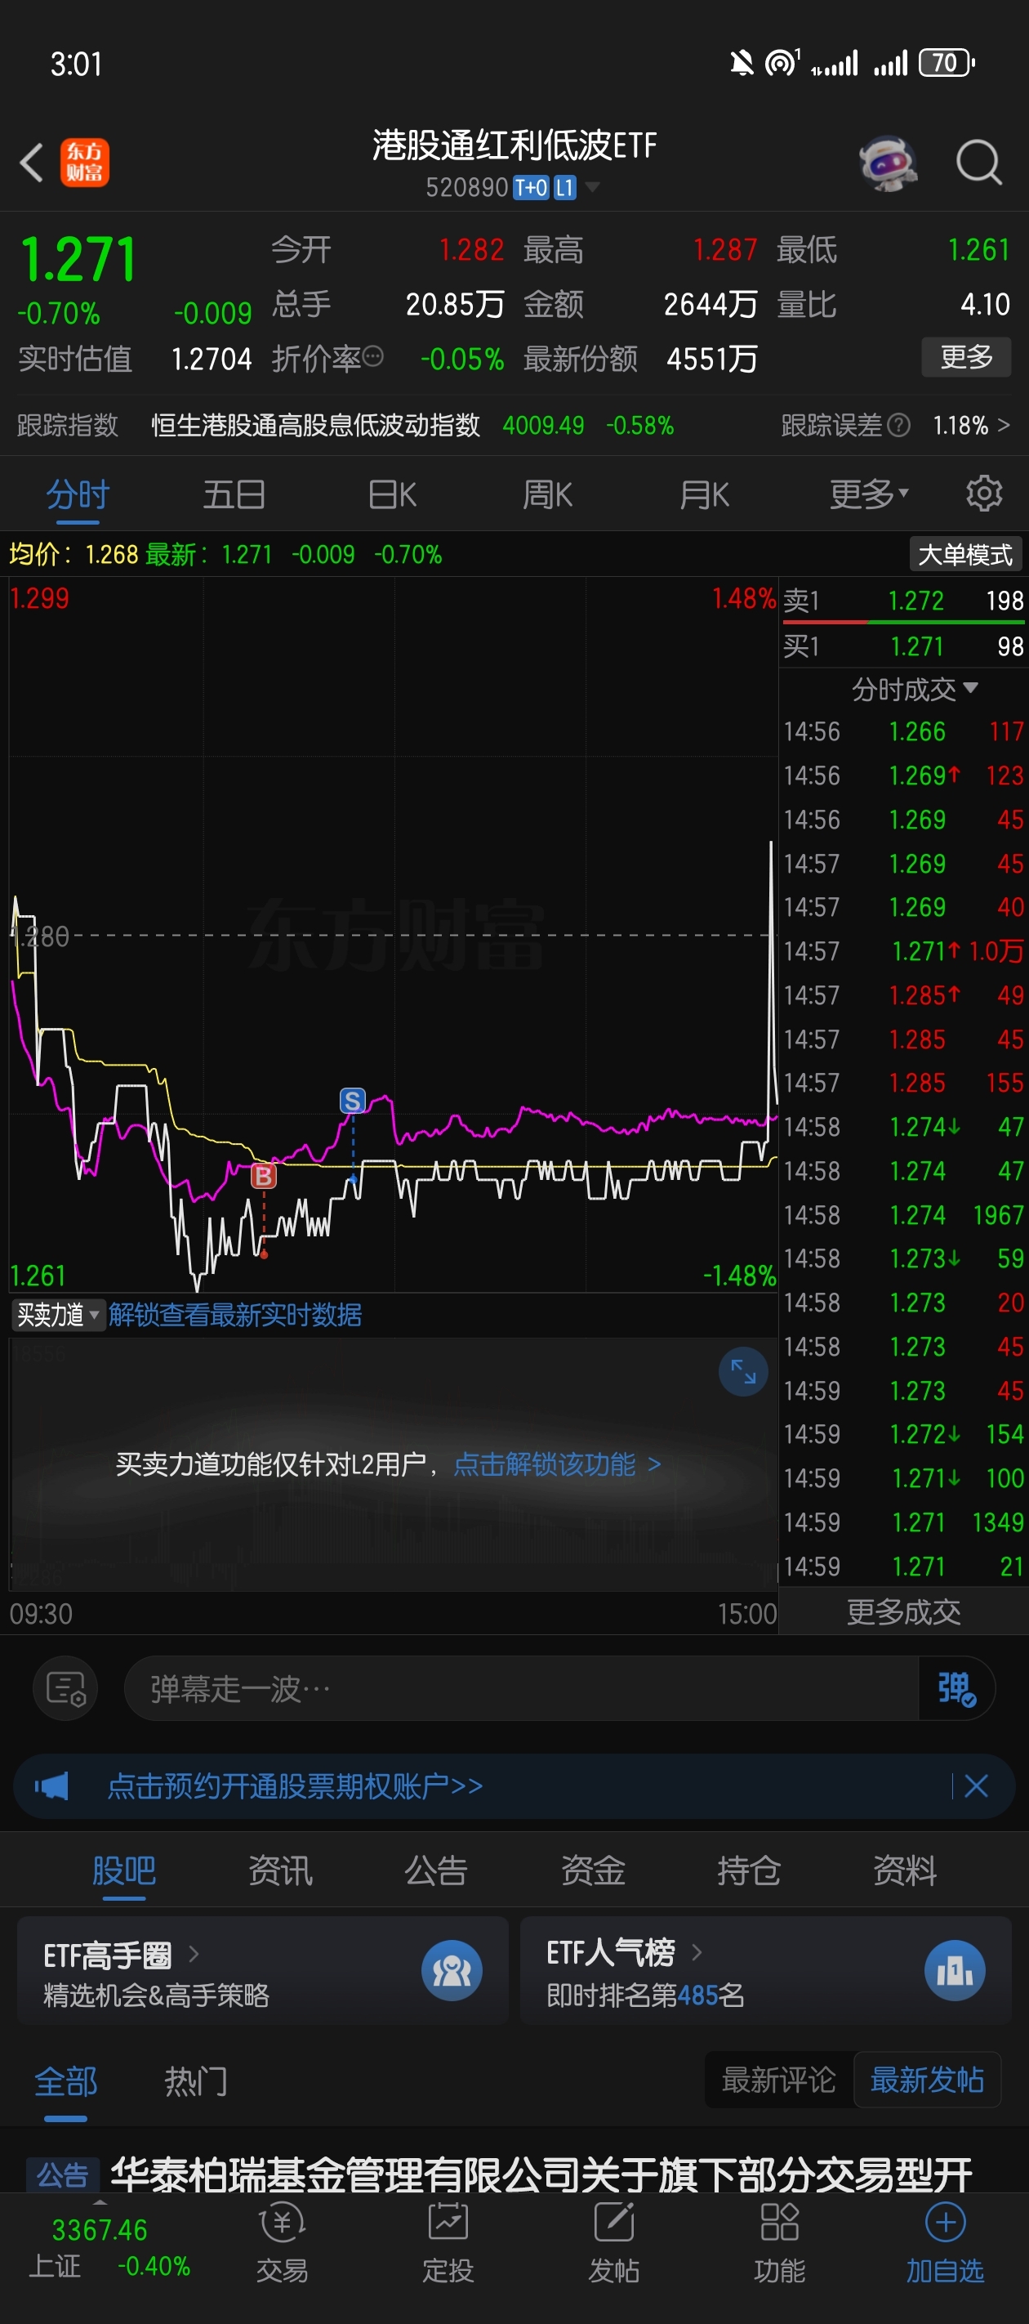Viewport: 1029px width, 2324px height.
Task: Switch to 周K chart tab
Action: pyautogui.click(x=547, y=494)
